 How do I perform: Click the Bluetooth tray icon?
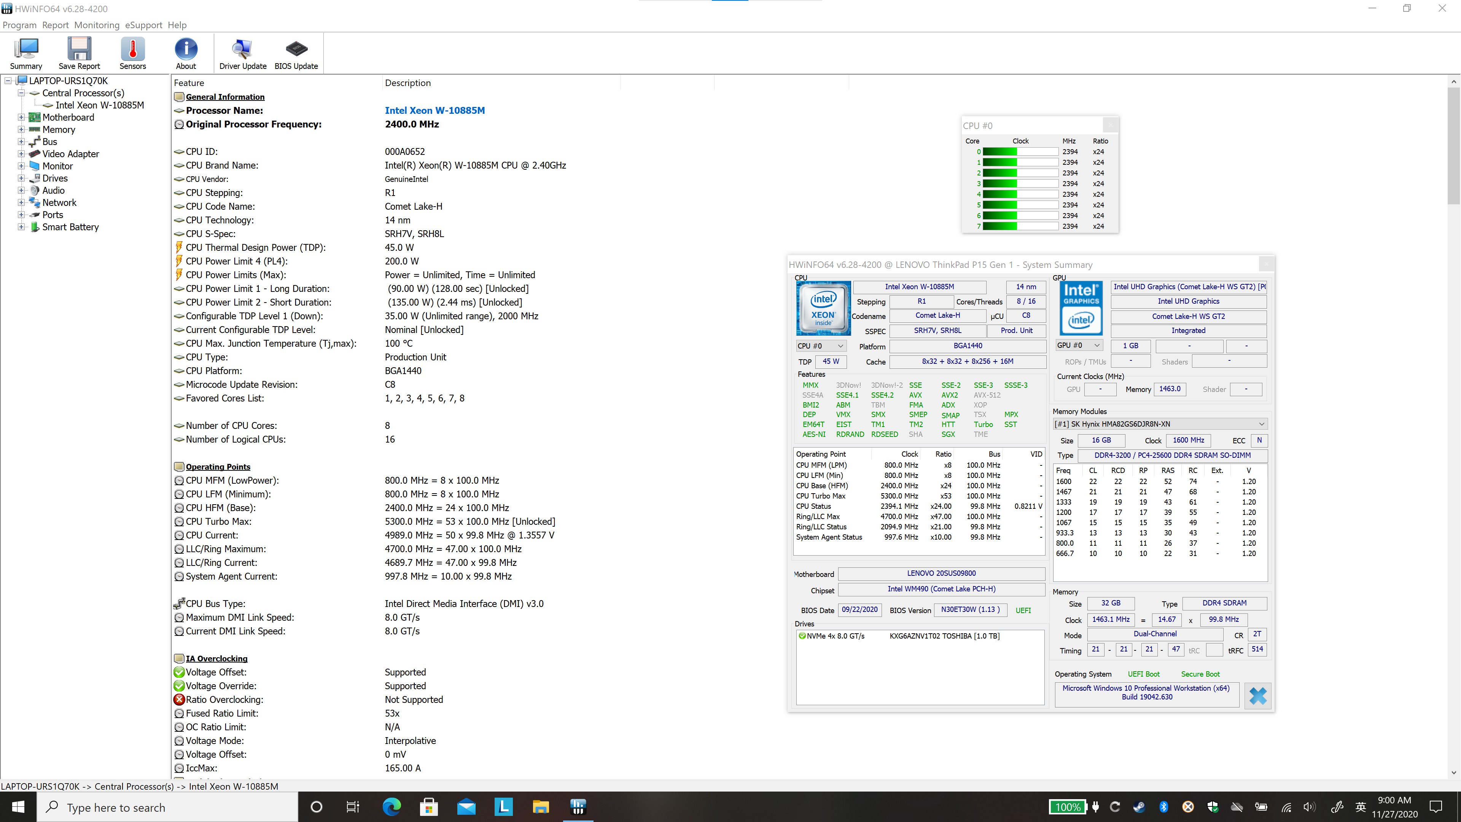click(1164, 807)
